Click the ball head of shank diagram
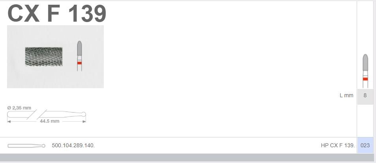This screenshot has height=163, width=376. click(84, 115)
